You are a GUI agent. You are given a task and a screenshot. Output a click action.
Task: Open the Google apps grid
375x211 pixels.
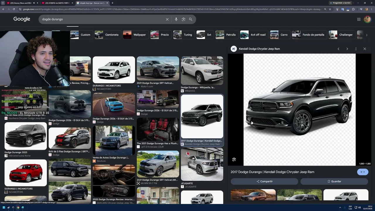[x=359, y=19]
